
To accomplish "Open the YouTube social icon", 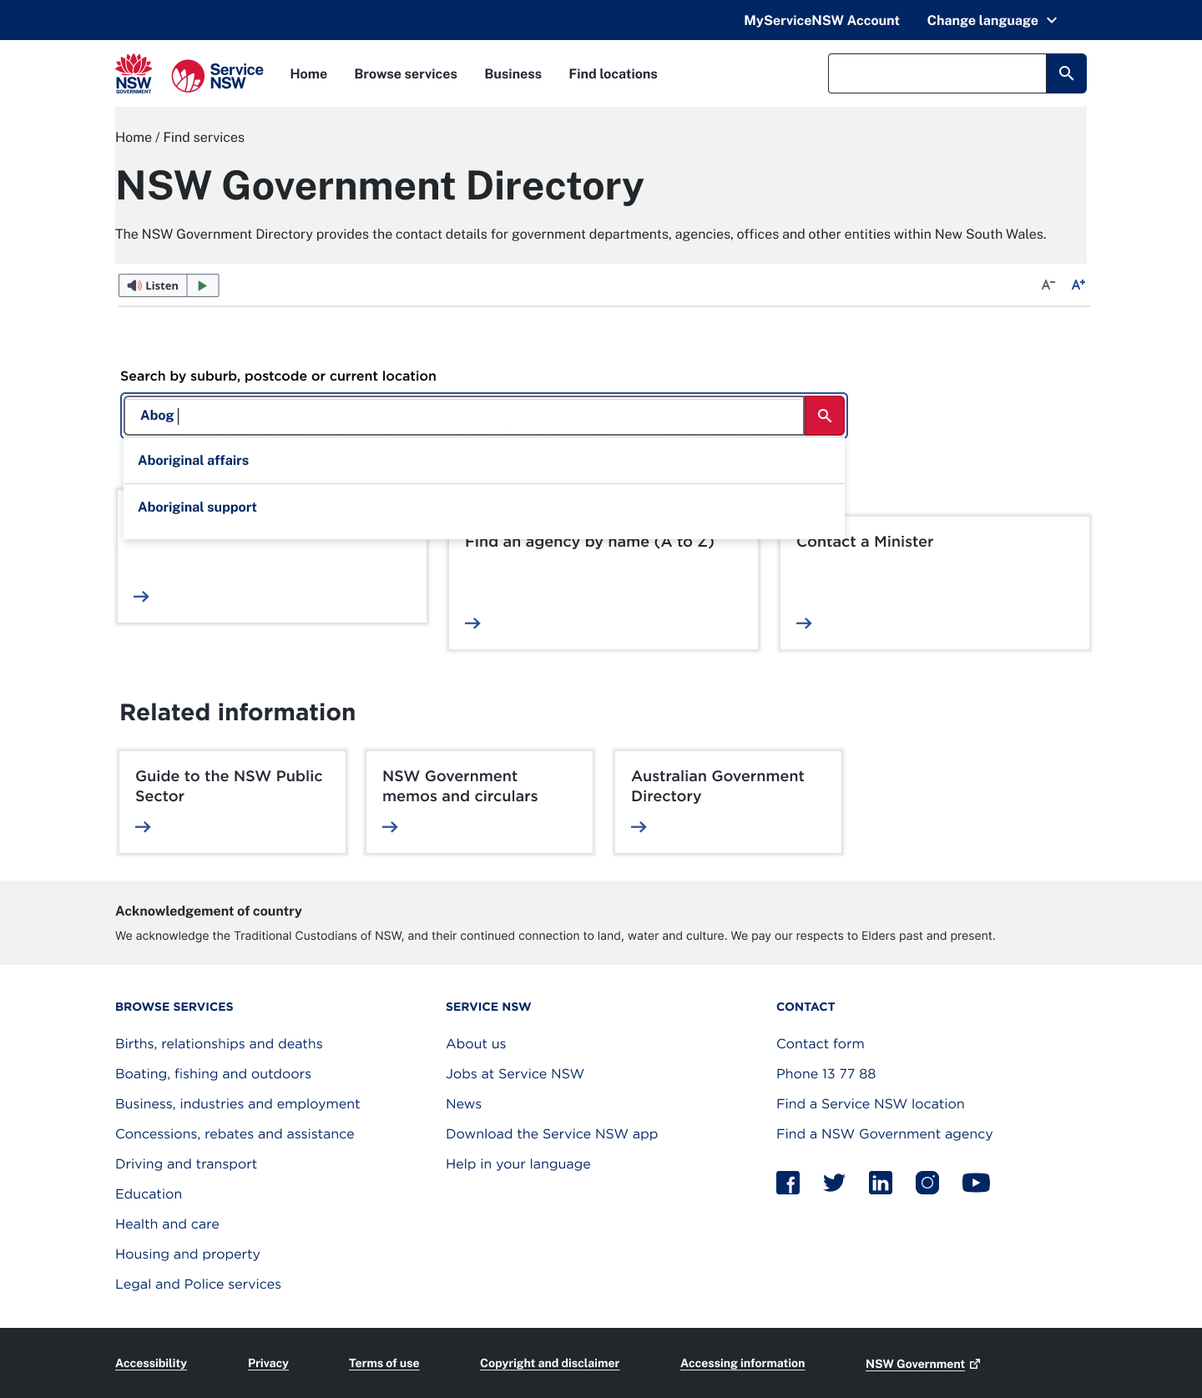I will pos(976,1183).
